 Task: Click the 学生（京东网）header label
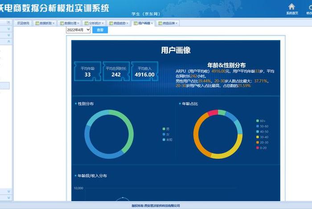point(146,14)
